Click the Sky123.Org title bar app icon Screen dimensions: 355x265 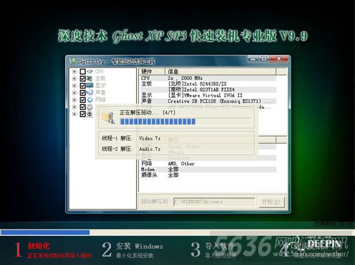pyautogui.click(x=72, y=61)
